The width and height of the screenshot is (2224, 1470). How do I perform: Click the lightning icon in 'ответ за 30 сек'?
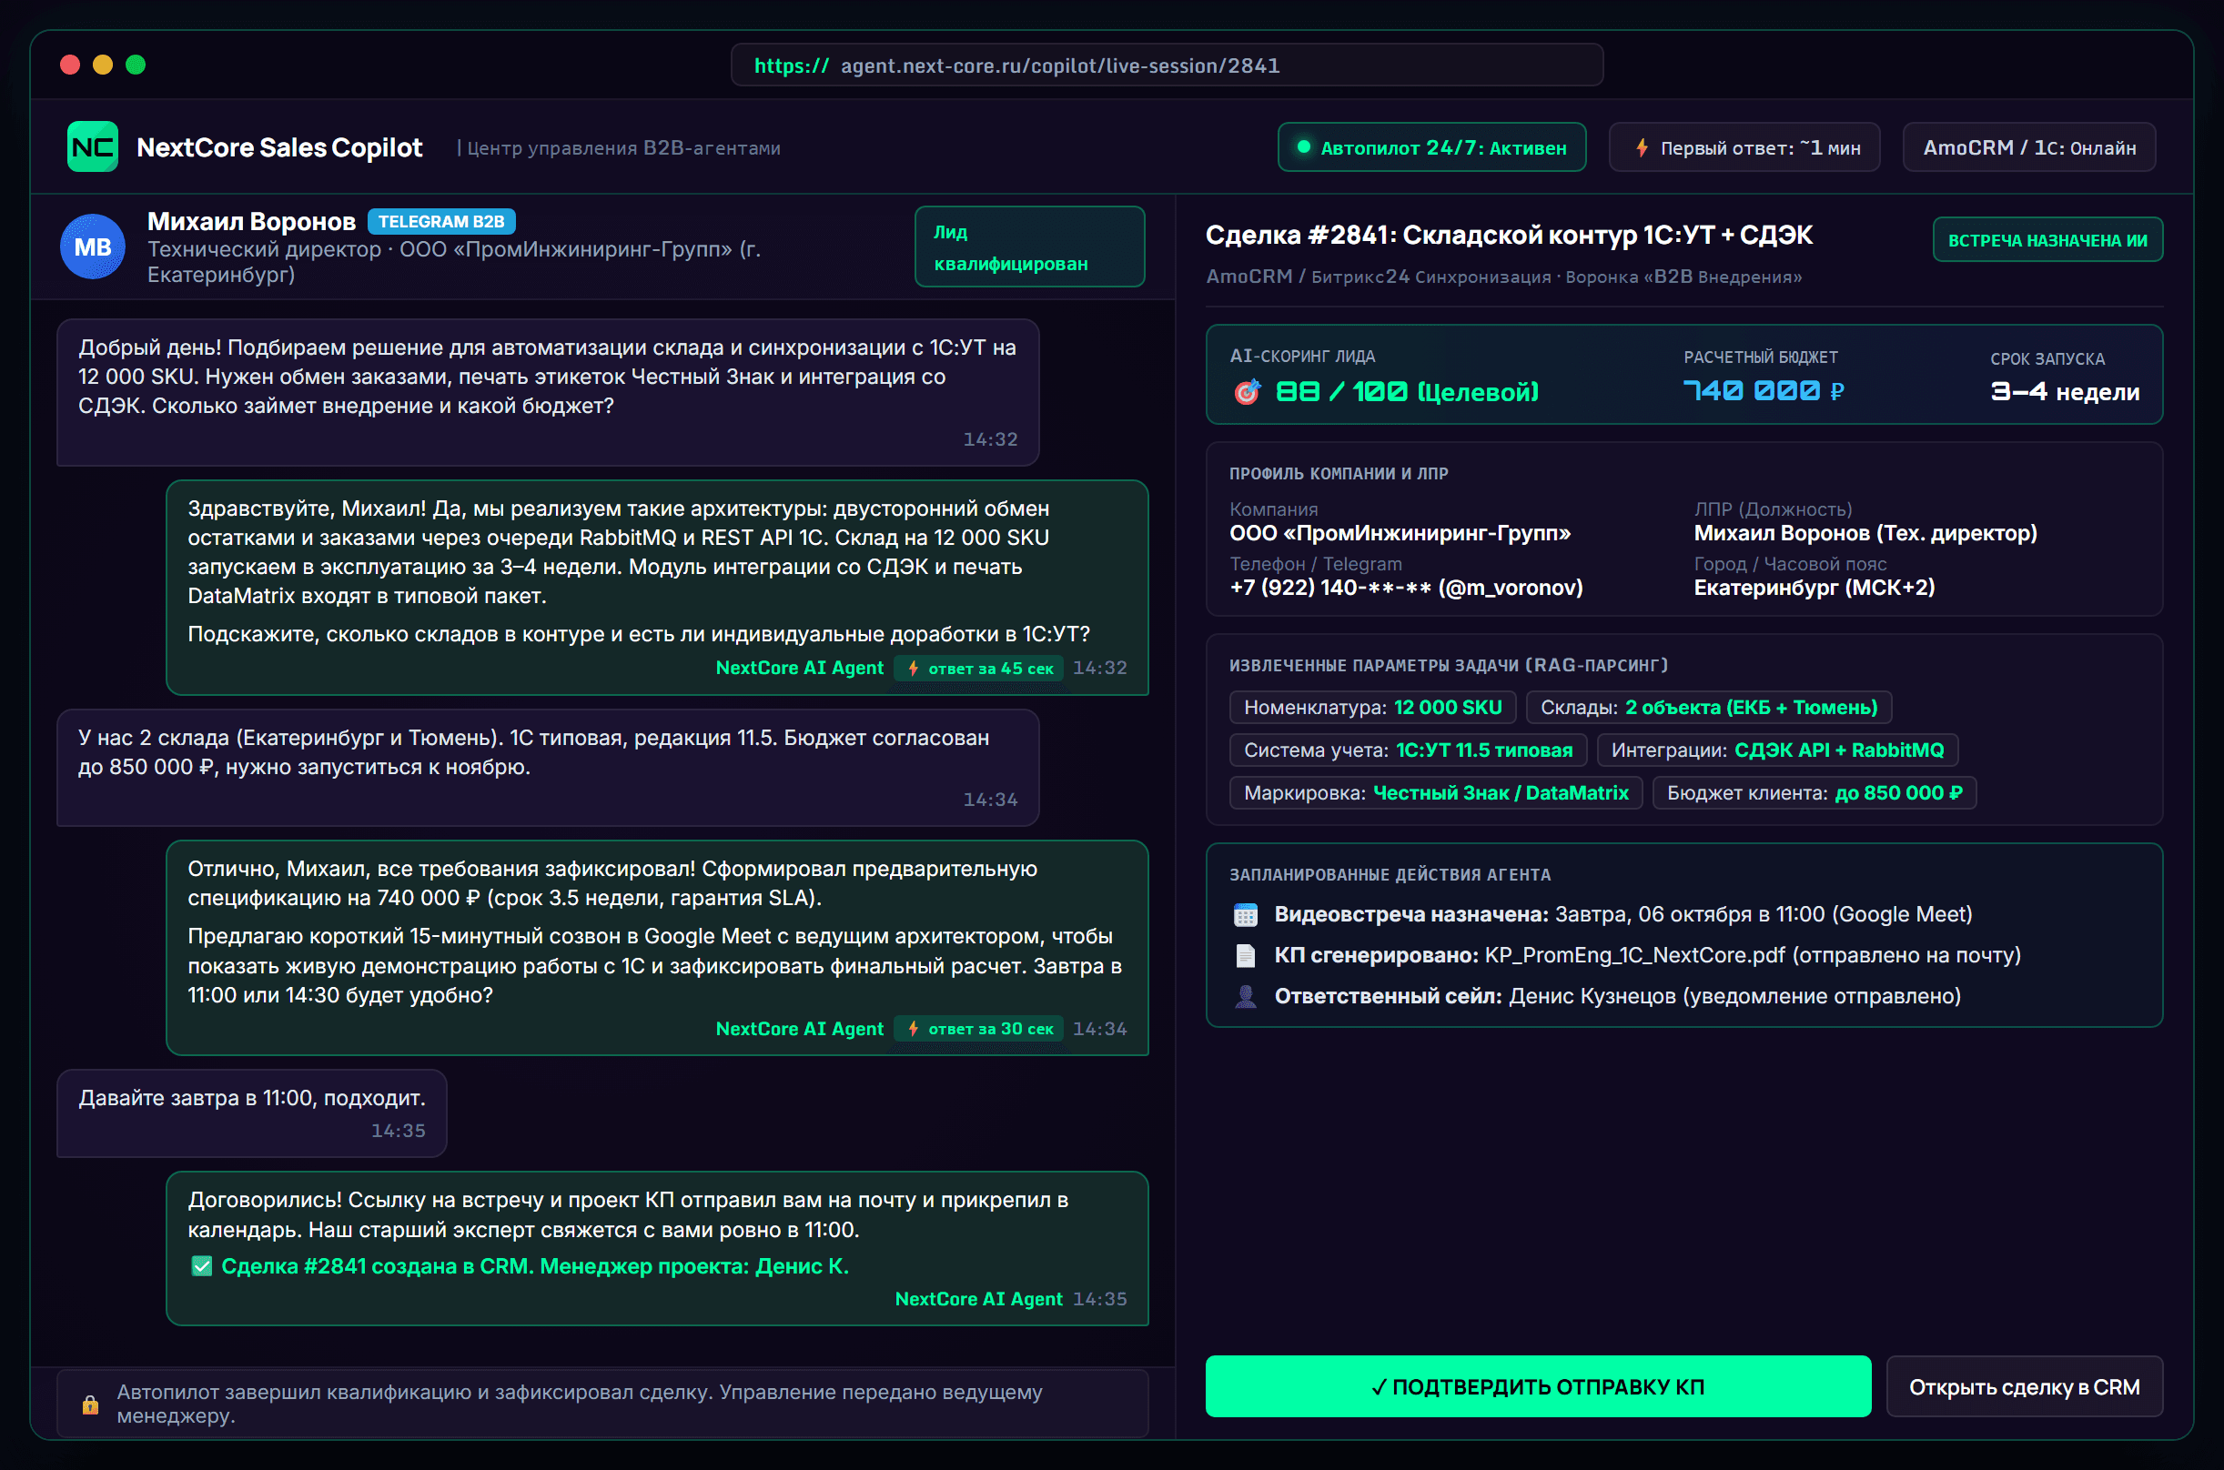click(914, 1029)
